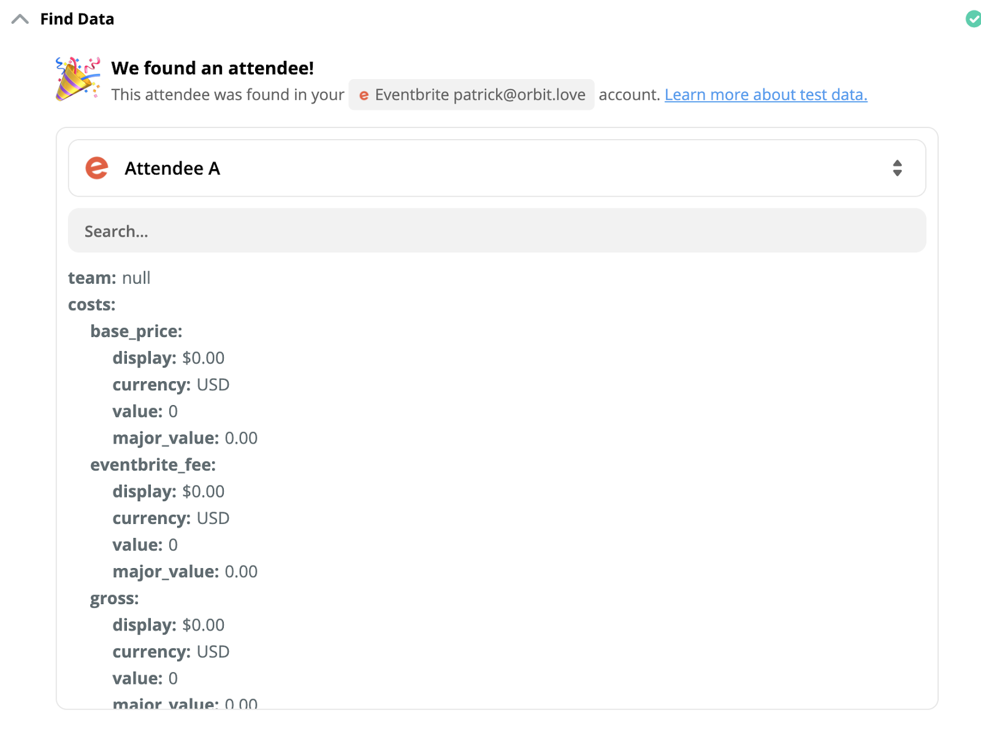981x731 pixels.
Task: Select the costs: parent key
Action: click(92, 305)
